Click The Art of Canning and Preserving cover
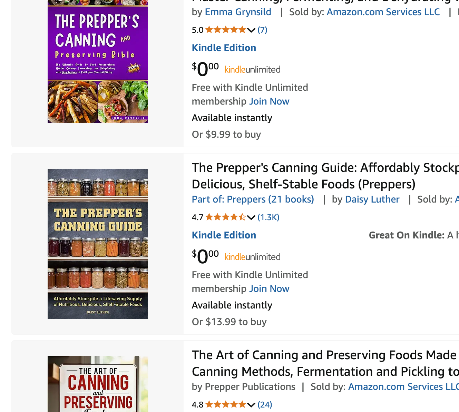This screenshot has width=459, height=412. [98, 384]
